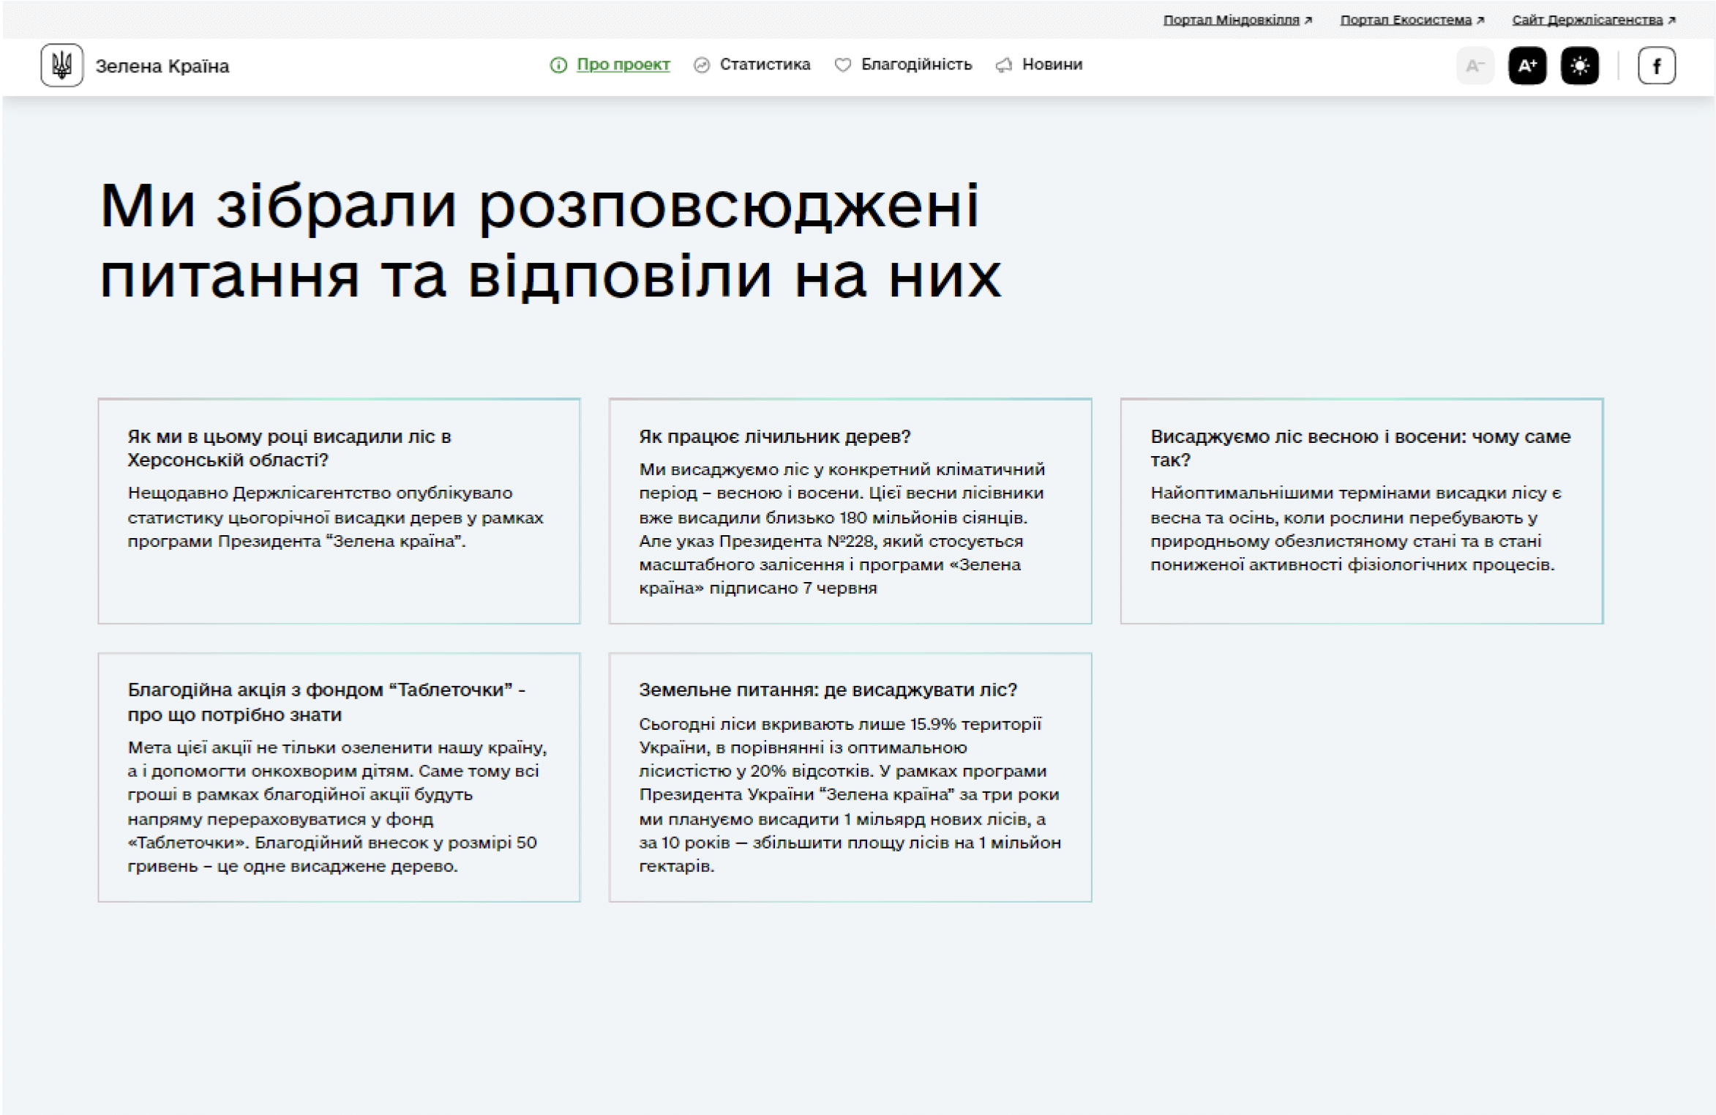Screen dimensions: 1716x1115
Task: Click the megaphone icon next to Новини
Action: pyautogui.click(x=1003, y=65)
